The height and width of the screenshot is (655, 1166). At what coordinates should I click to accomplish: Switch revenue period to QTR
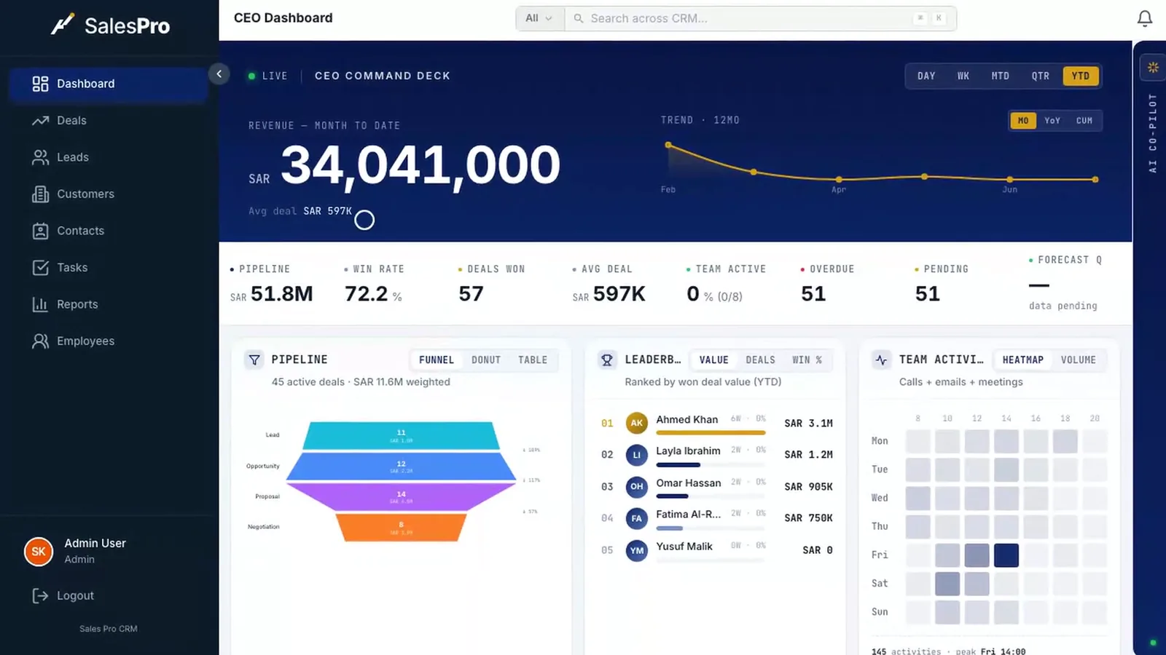coord(1041,76)
